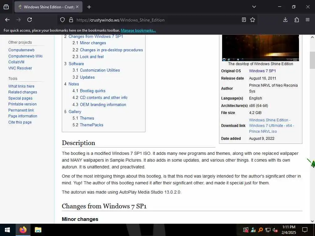Close the Windows Shine Edition tab

77,7
